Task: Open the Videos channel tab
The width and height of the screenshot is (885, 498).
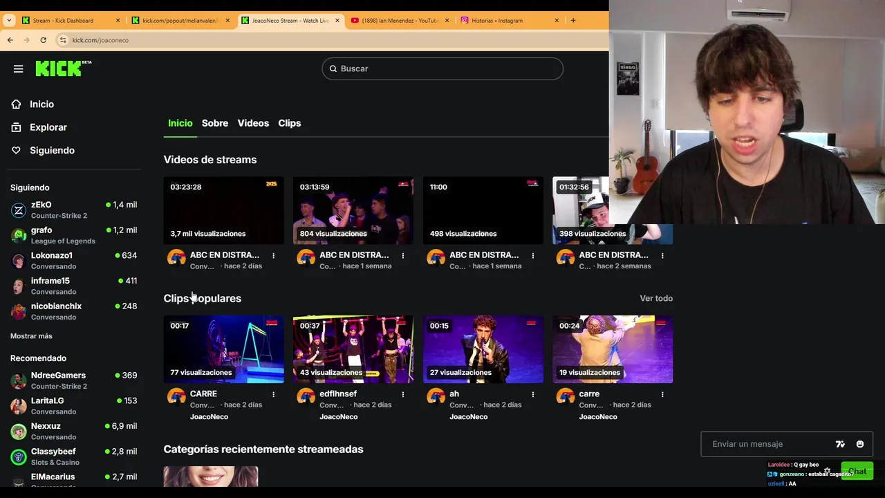Action: point(253,123)
